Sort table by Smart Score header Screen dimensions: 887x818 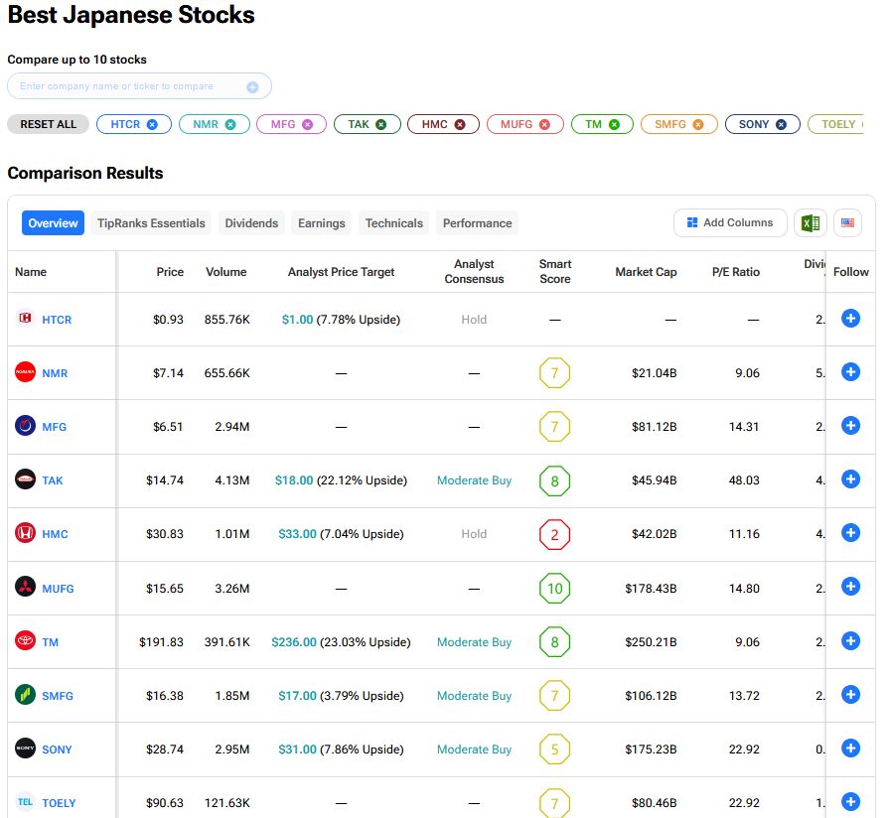point(554,272)
